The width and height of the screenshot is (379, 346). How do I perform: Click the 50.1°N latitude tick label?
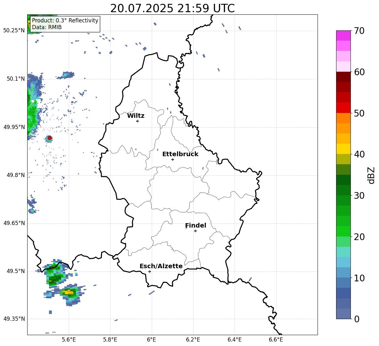pos(16,79)
